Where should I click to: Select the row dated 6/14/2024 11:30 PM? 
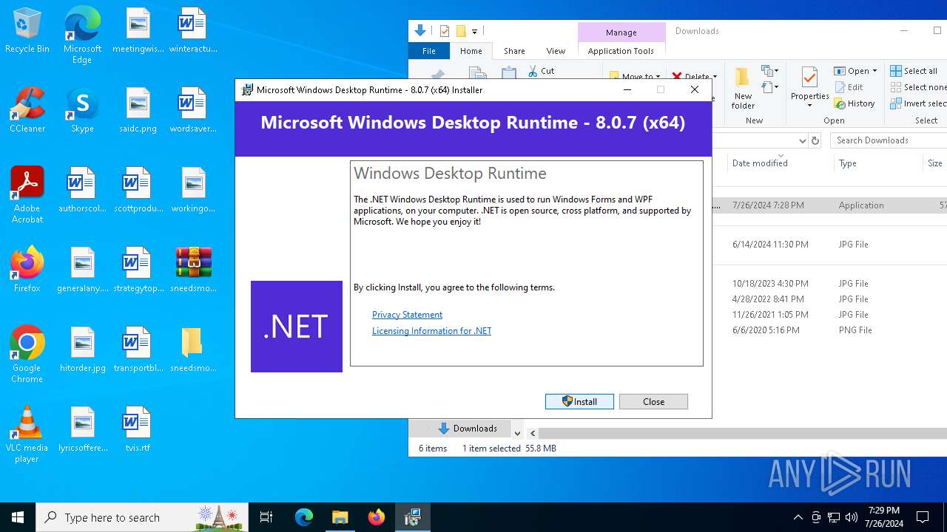(x=829, y=245)
